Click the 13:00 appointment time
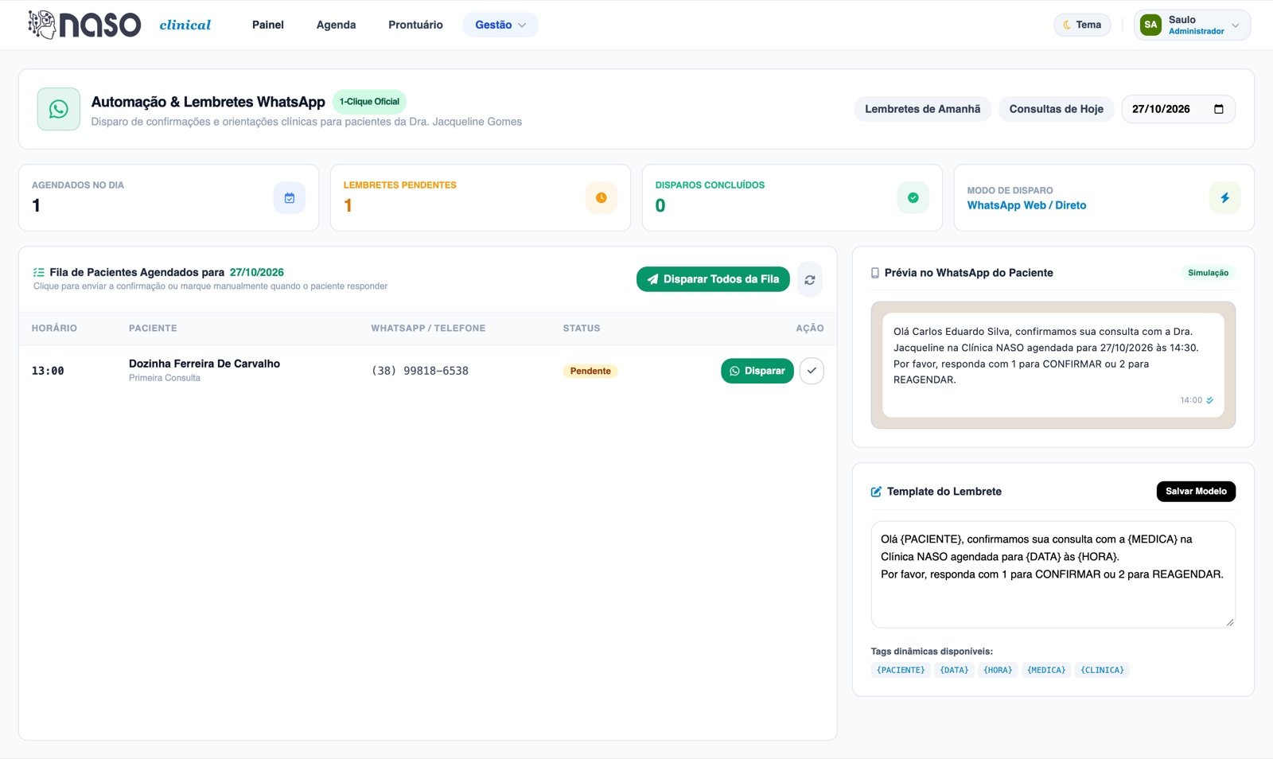Image resolution: width=1273 pixels, height=759 pixels. click(x=48, y=371)
